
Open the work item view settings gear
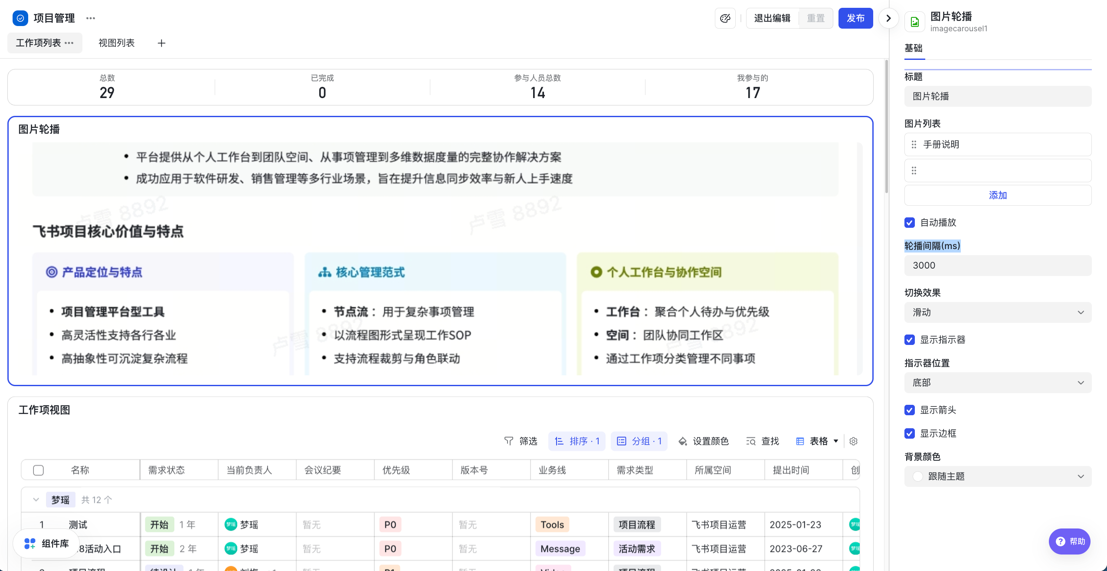[x=853, y=441]
